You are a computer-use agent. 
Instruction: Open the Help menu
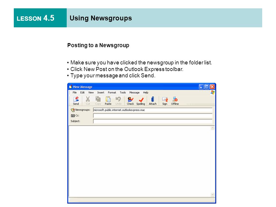point(145,92)
